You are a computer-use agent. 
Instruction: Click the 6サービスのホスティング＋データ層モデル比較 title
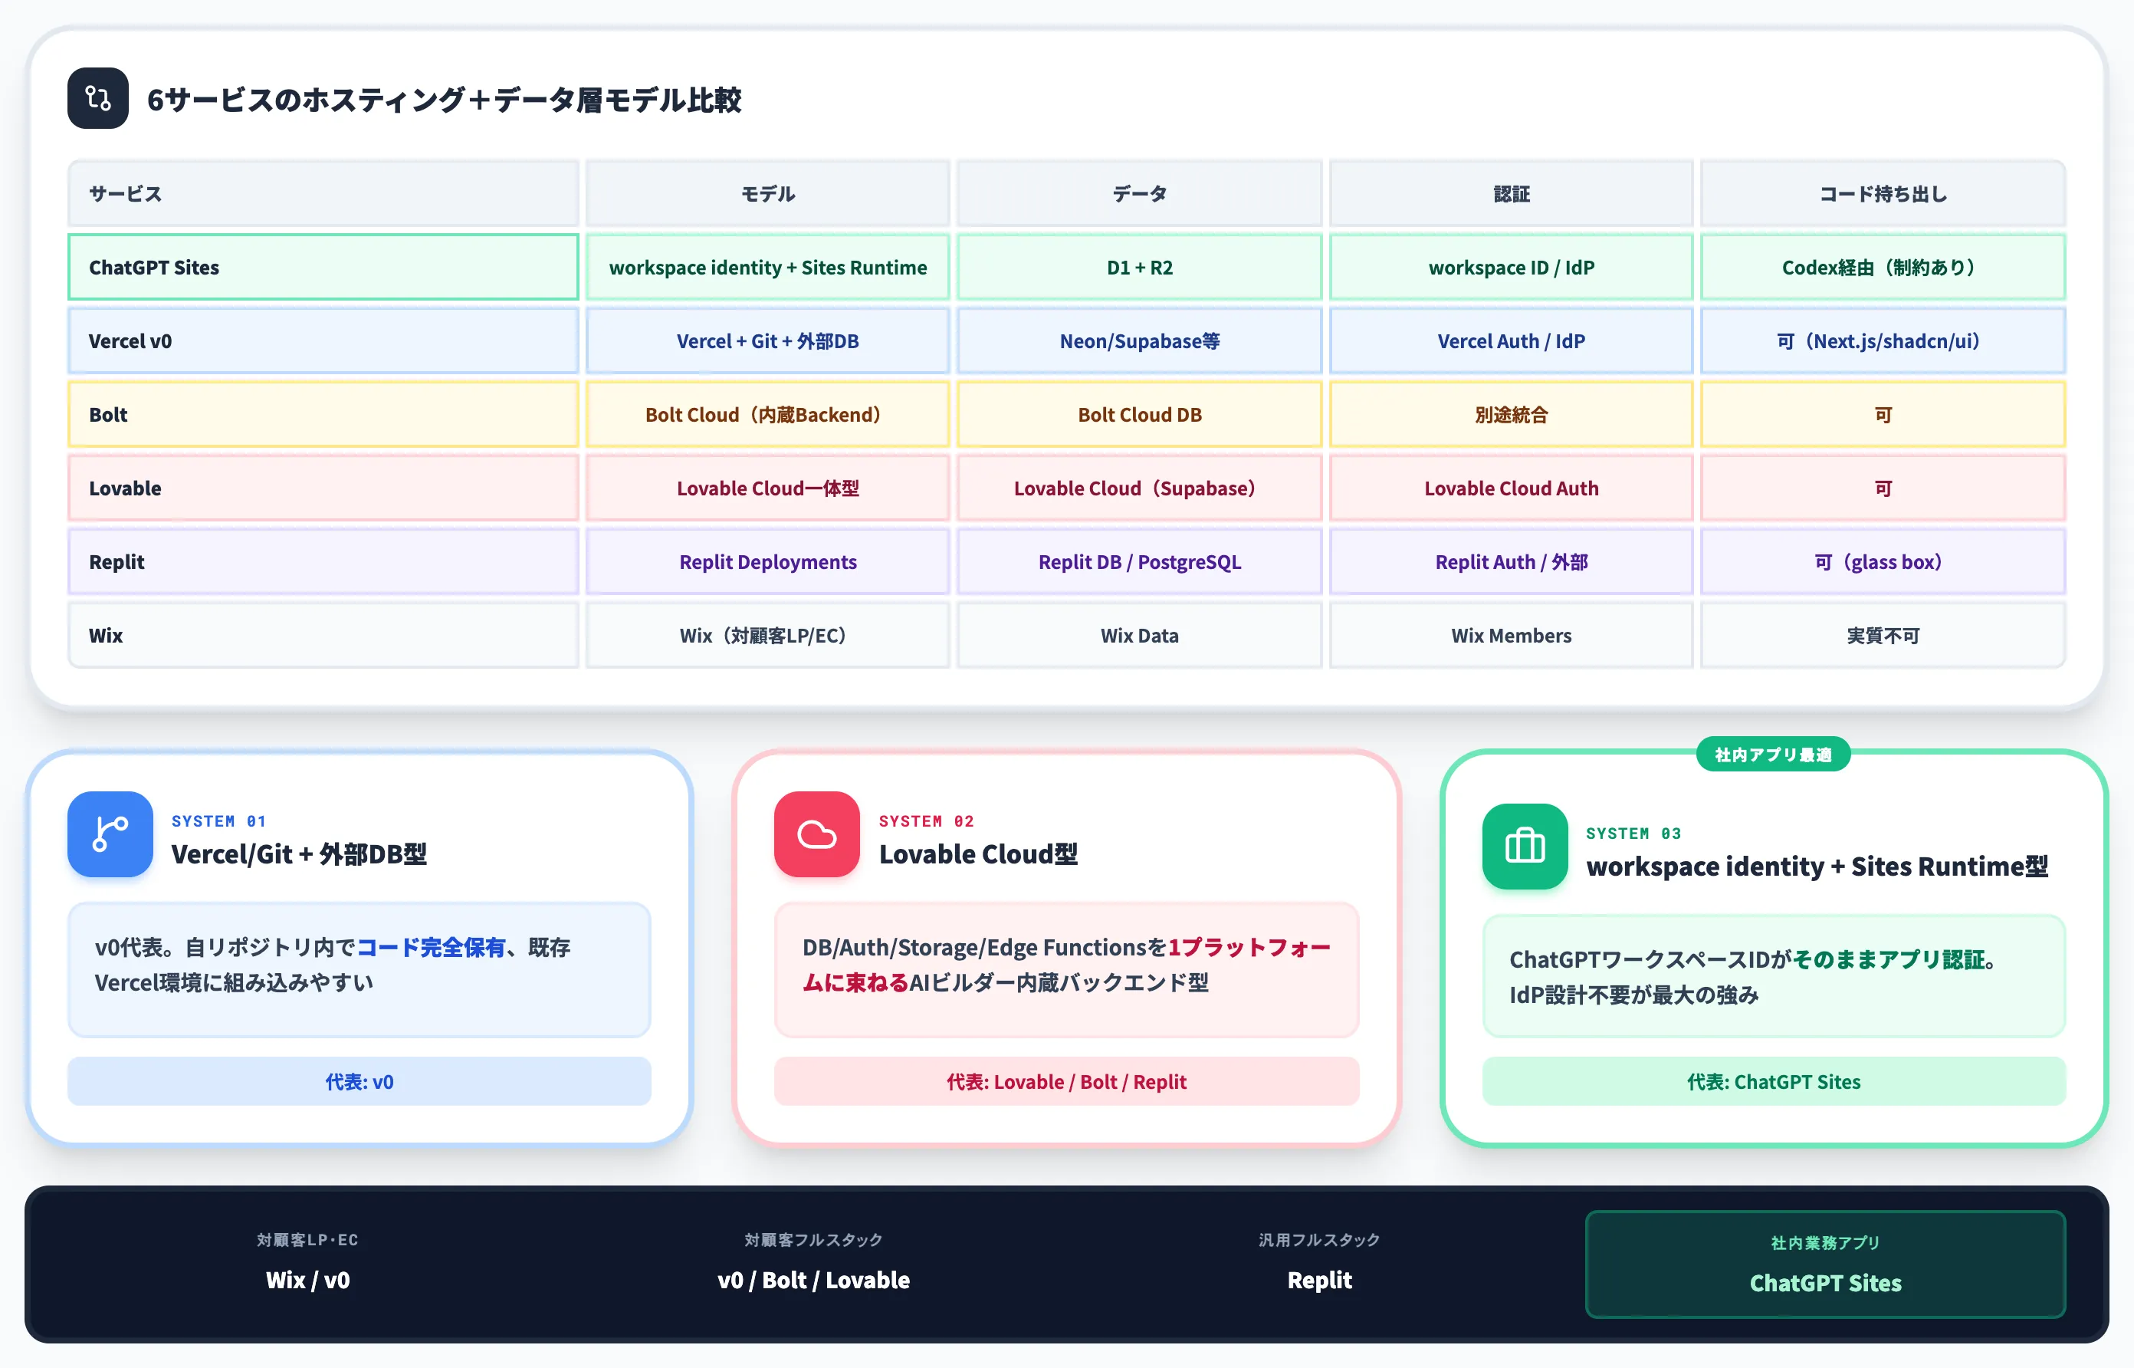pyautogui.click(x=444, y=100)
